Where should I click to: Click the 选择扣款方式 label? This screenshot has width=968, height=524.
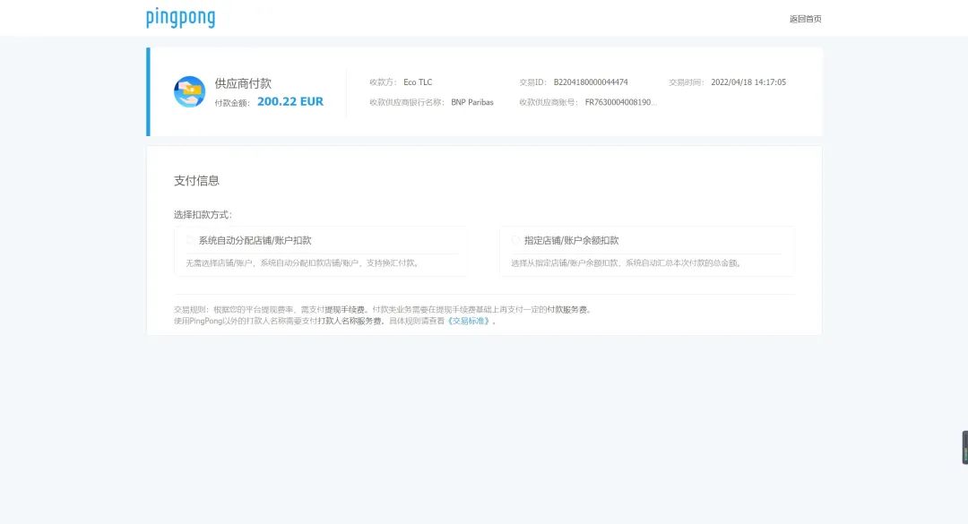(x=203, y=214)
